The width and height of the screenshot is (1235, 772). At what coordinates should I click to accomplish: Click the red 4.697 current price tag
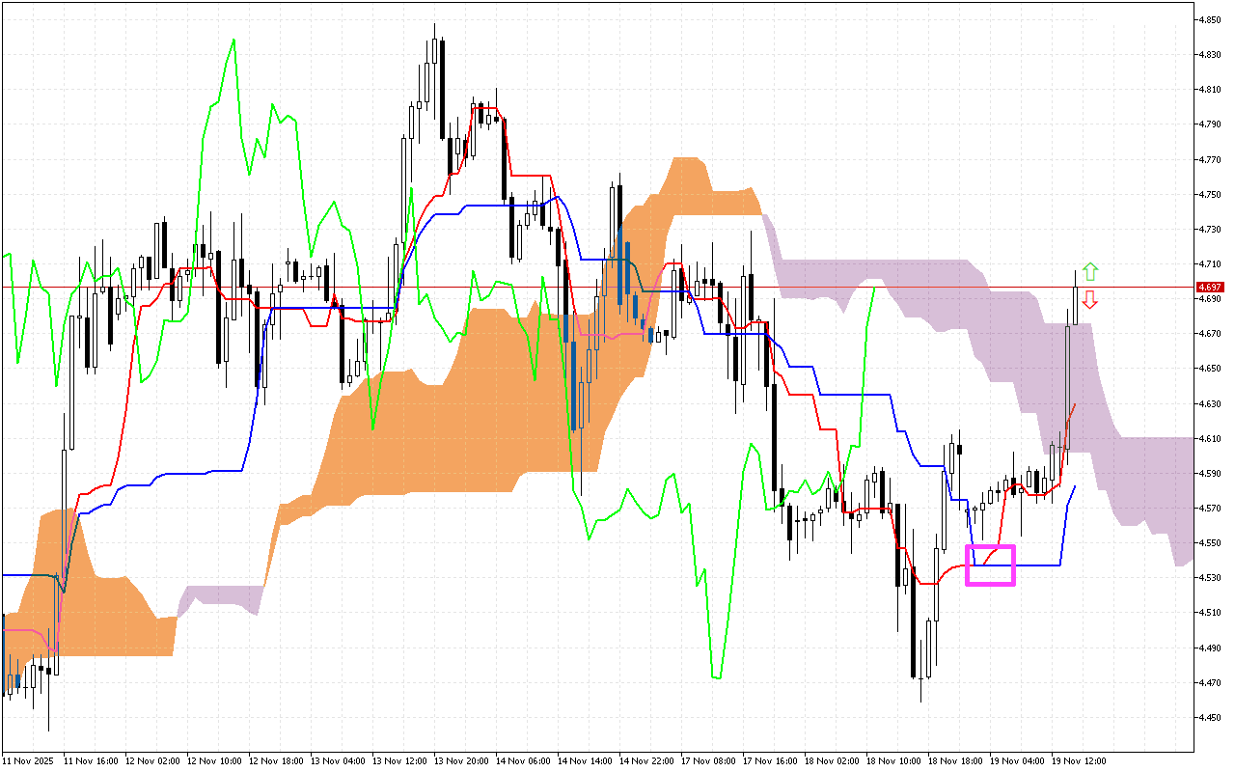(1209, 287)
